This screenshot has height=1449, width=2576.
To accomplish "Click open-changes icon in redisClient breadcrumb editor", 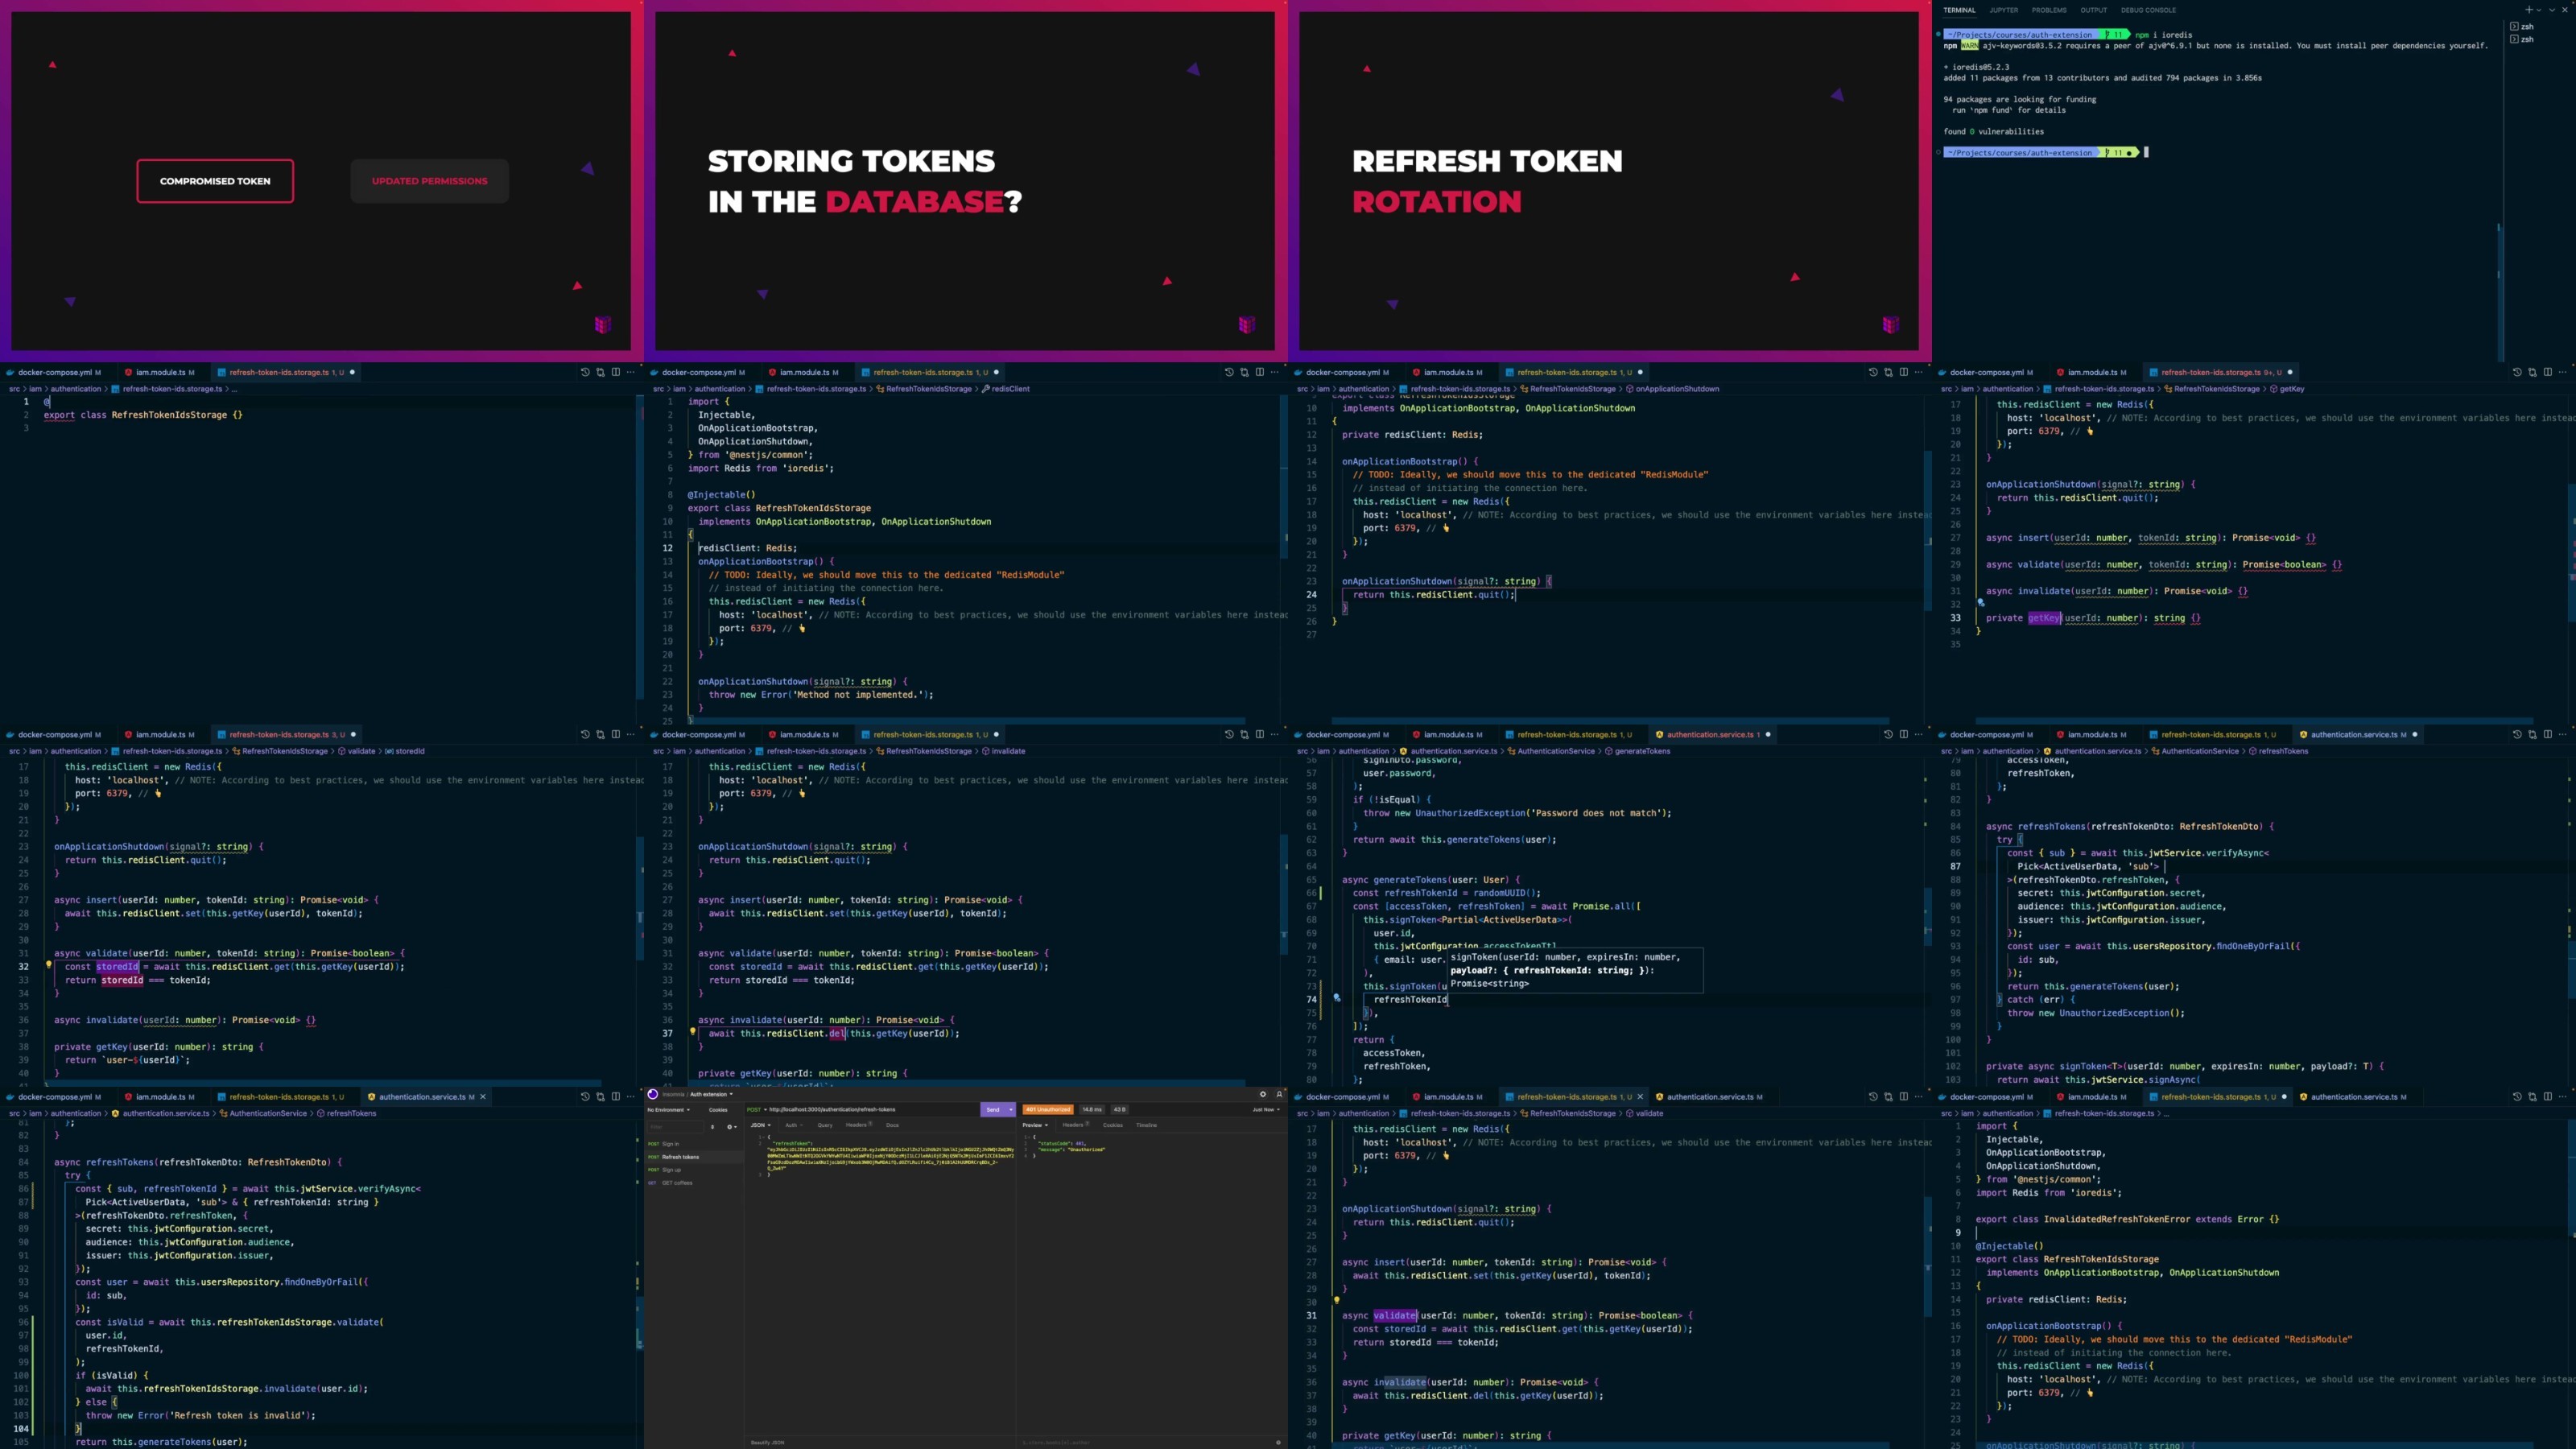I will pos(1244,372).
